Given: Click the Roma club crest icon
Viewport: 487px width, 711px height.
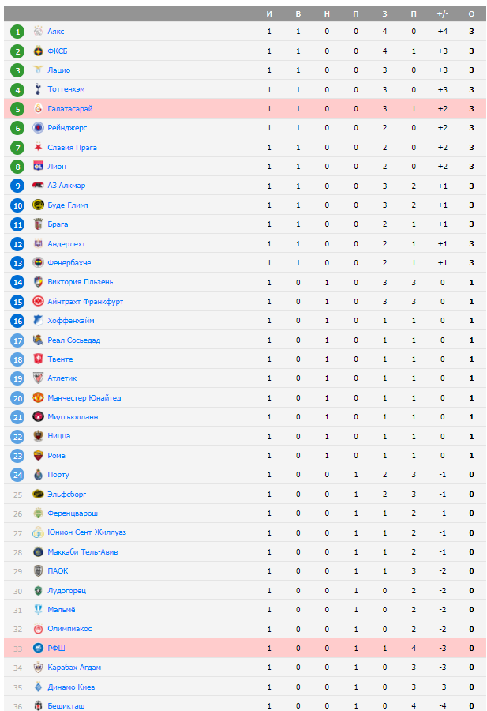Looking at the screenshot, I should point(38,456).
